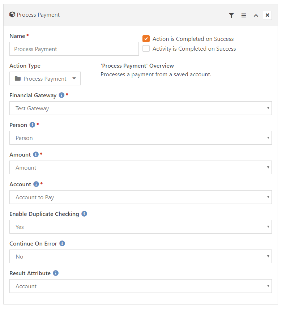Click the Result Attribute info icon
The height and width of the screenshot is (311, 282).
(56, 273)
